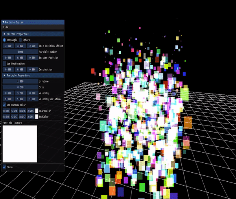Click the StartColor A:255 field
Image resolution: width=236 pixels, height=199 pixels.
[31, 111]
